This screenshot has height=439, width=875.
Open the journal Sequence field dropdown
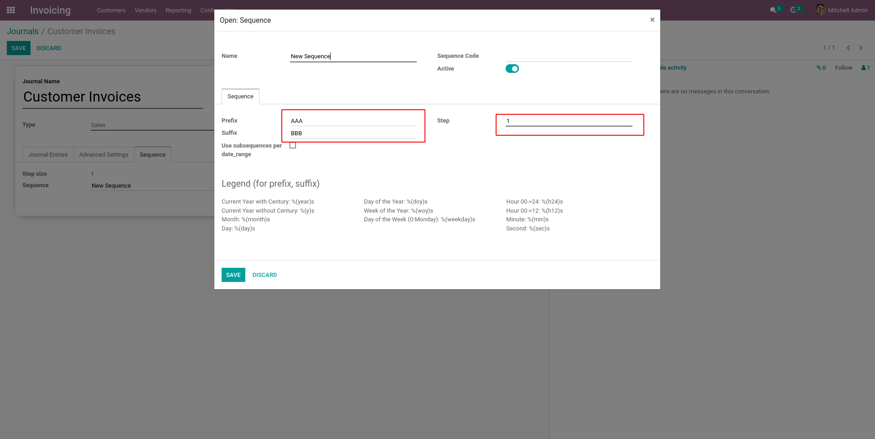(152, 186)
